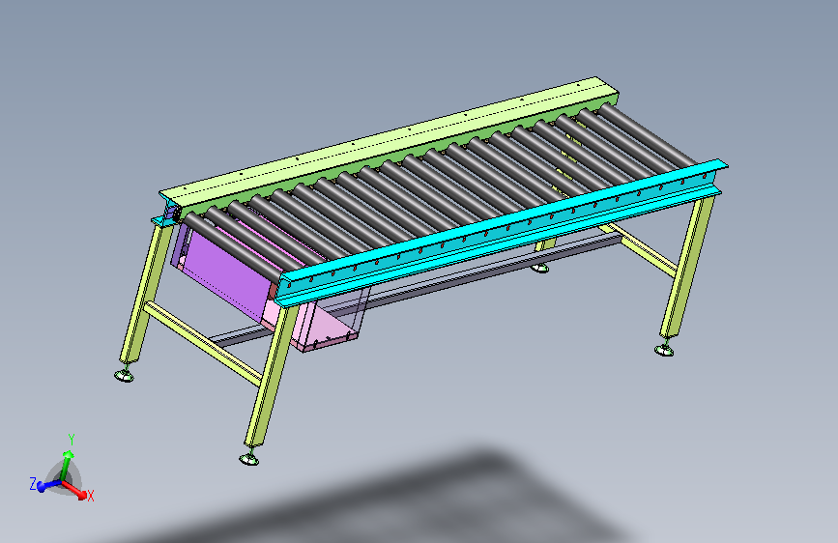838x543 pixels.
Task: Select the cross brace between the left legs
Action: (x=203, y=343)
